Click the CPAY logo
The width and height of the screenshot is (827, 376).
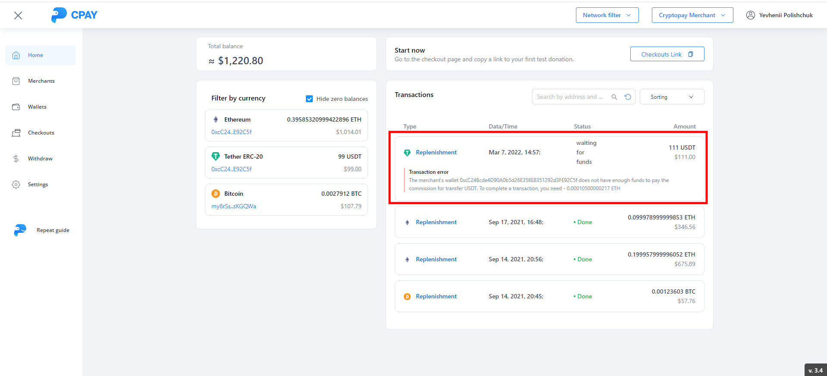tap(74, 15)
